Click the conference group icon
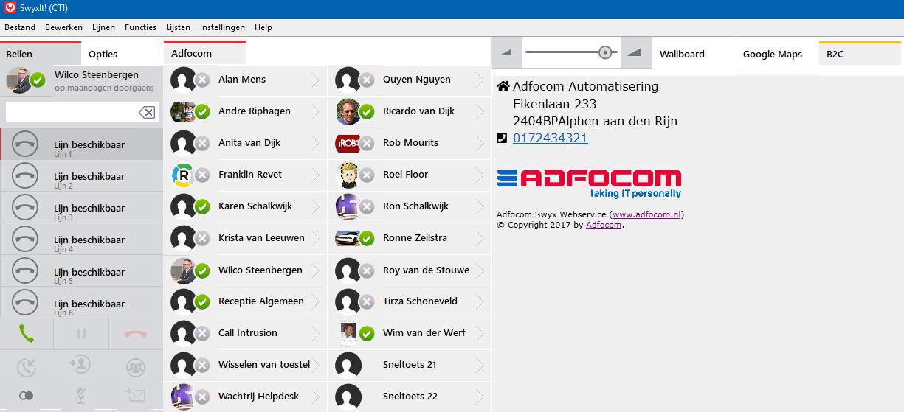904x412 pixels. click(136, 366)
